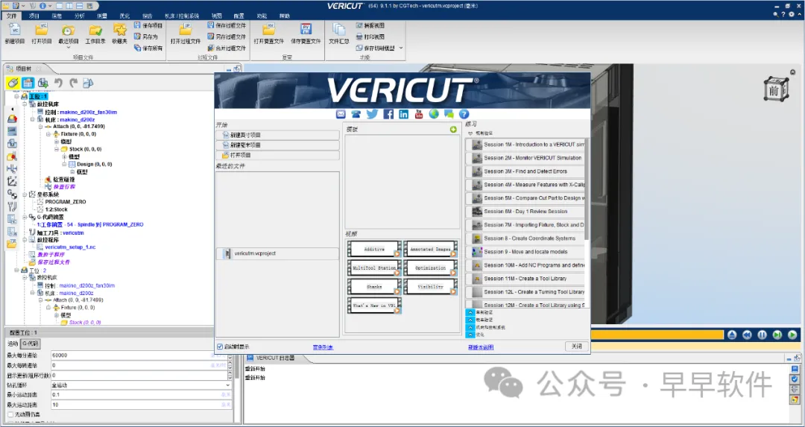The height and width of the screenshot is (427, 805).
Task: Click 保存所有 save all icon
Action: tap(138, 48)
